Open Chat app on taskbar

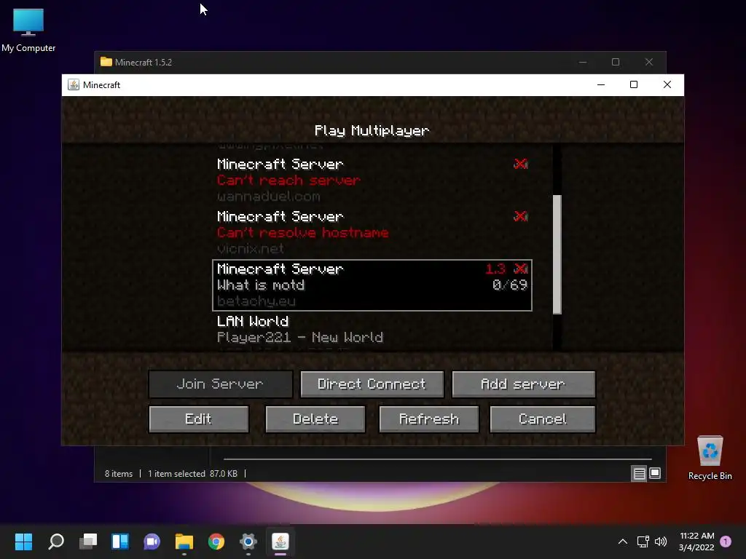152,542
